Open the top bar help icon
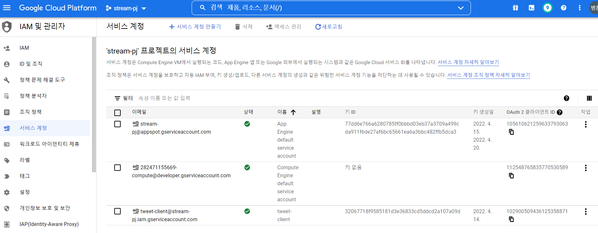The width and height of the screenshot is (598, 233). click(563, 8)
